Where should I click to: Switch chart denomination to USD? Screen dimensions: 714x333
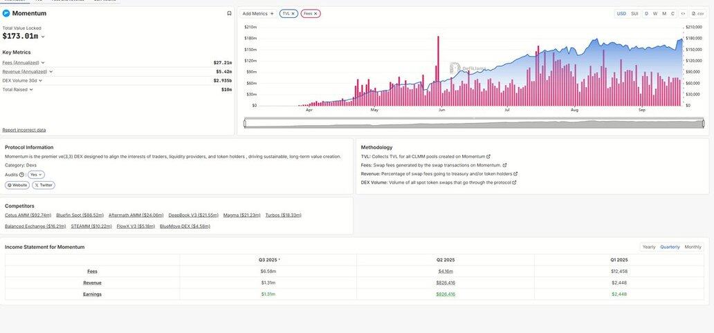point(621,14)
